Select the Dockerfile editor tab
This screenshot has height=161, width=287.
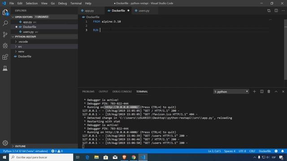click(x=118, y=11)
